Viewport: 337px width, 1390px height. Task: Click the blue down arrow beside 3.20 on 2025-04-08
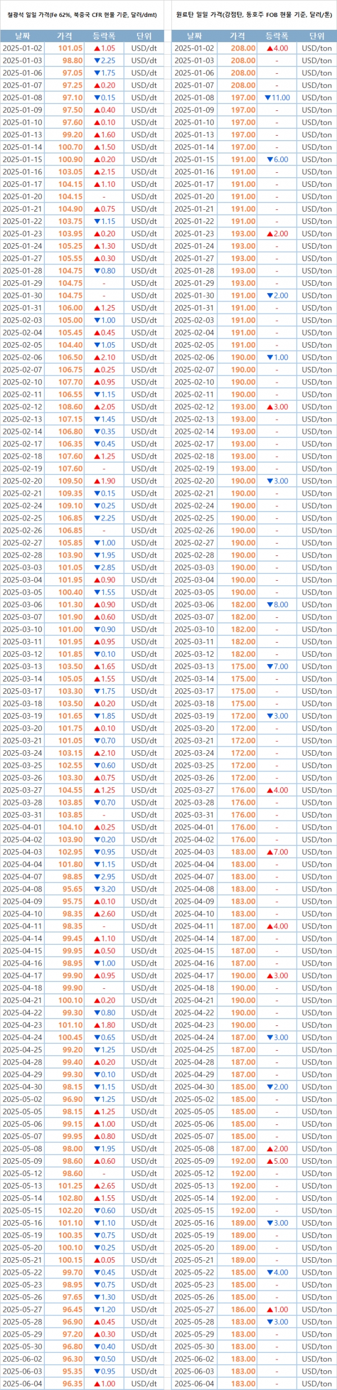click(x=97, y=889)
